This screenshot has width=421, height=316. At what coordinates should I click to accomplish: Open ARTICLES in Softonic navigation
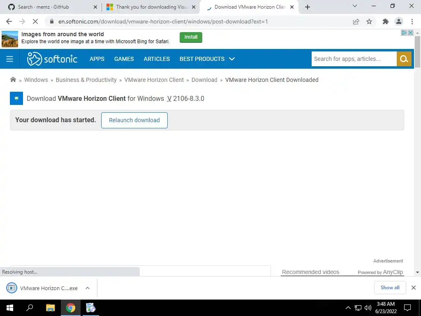point(157,59)
